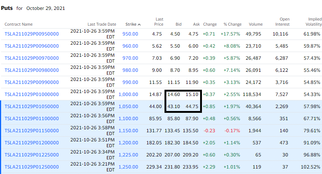Open contract TSLA211029P01250000

tap(32, 167)
